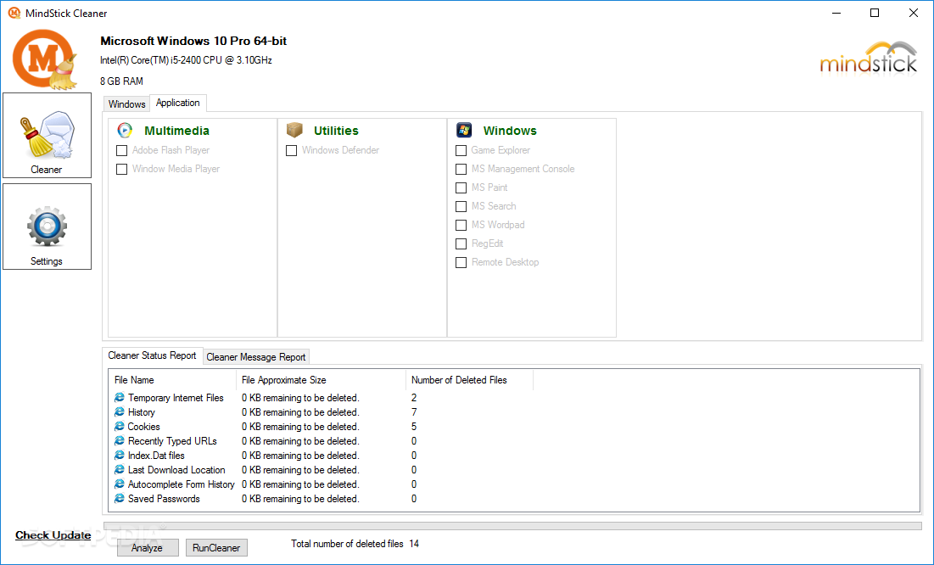Click the cleaning progress bar
Viewport: 934px width, 565px height.
[513, 526]
